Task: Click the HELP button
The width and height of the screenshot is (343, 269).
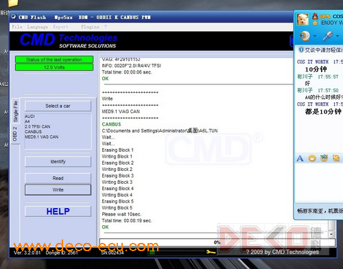Action: (x=58, y=211)
